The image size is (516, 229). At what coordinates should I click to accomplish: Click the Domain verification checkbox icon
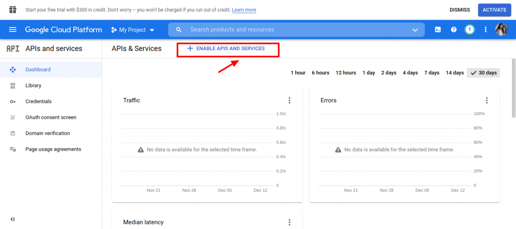point(12,133)
